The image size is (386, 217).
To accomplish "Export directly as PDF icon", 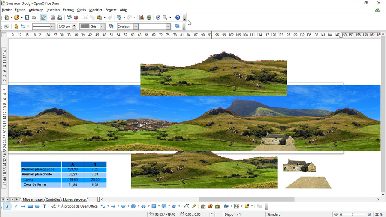I will point(53,18).
